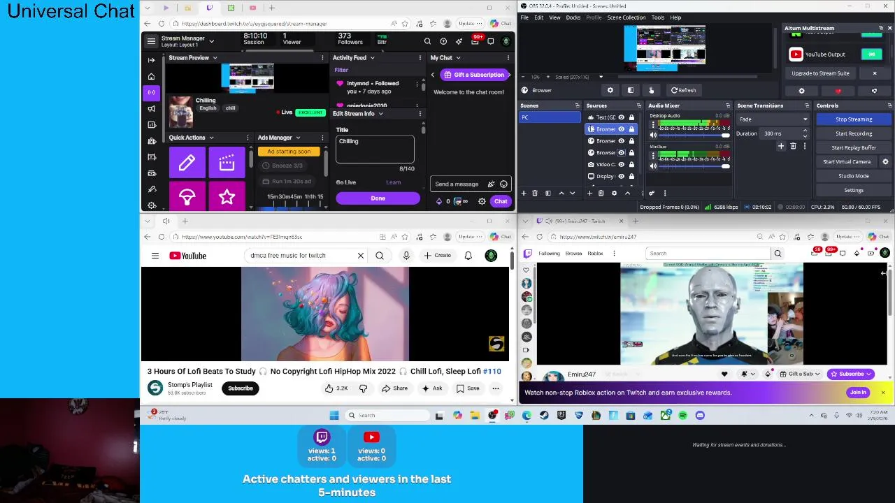This screenshot has height=503, width=895.
Task: Click Stop Streaming in OBS Controls
Action: [x=854, y=119]
